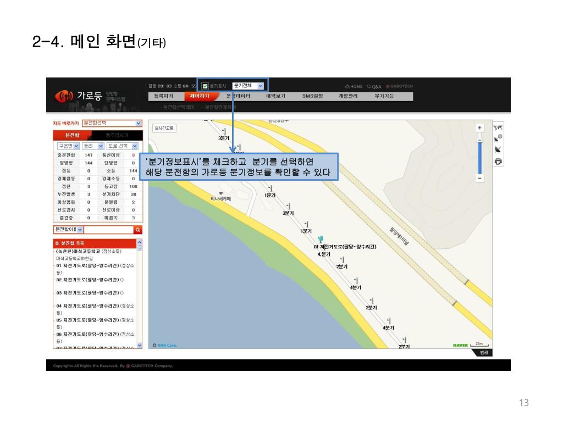Click the 가로등 logo icon
Screen dimensions: 563x422
(x=64, y=96)
